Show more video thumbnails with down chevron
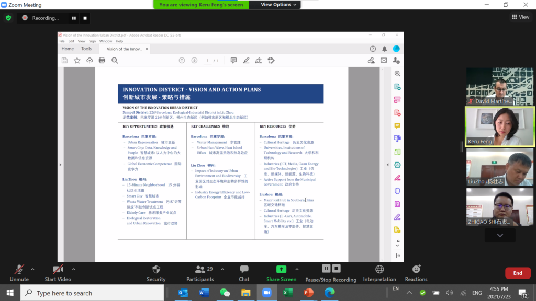Image resolution: width=536 pixels, height=301 pixels. pos(500,236)
